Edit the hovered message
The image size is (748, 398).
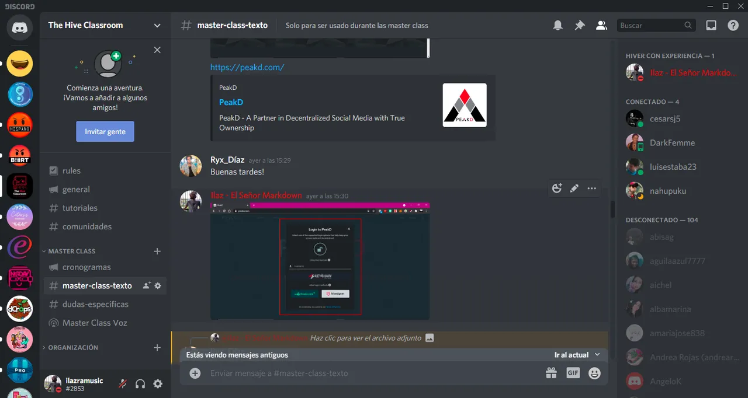[x=574, y=188]
